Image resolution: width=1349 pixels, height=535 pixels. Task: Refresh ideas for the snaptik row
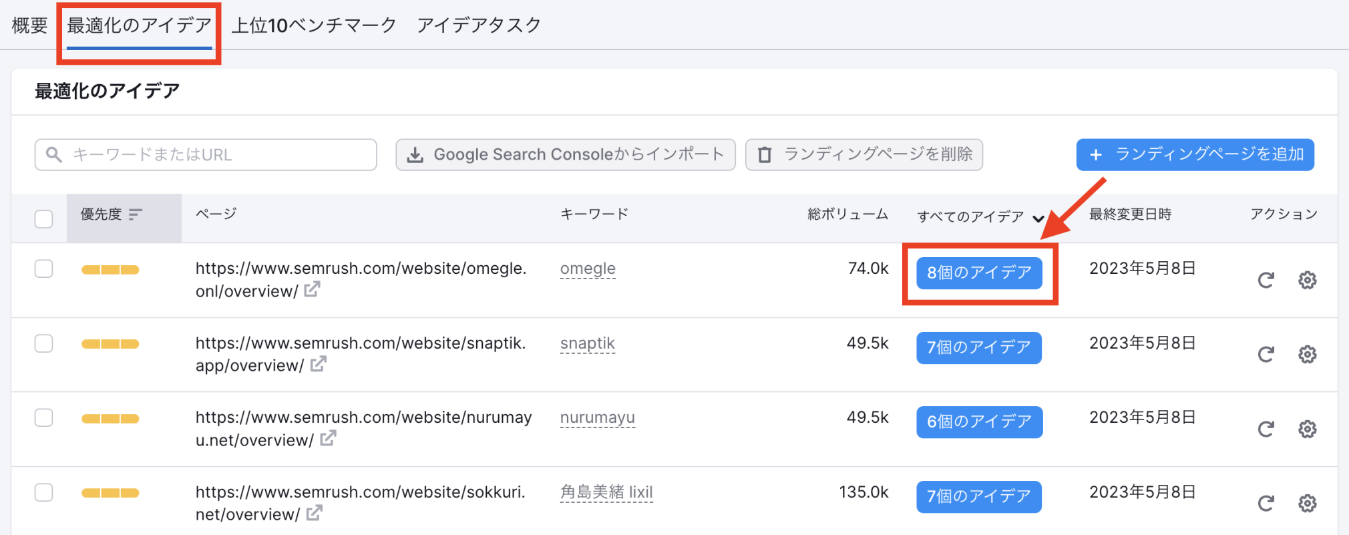(x=1266, y=355)
